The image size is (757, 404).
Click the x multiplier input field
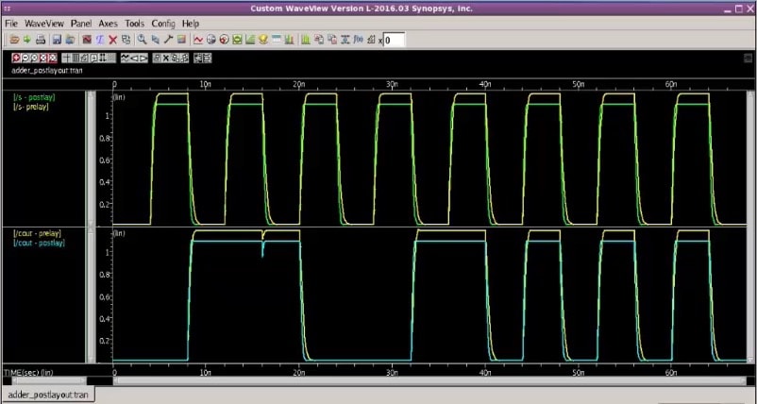coord(394,40)
